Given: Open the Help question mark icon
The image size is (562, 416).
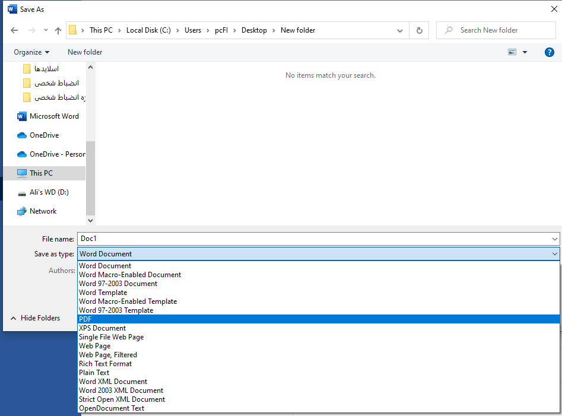Looking at the screenshot, I should click(x=549, y=52).
